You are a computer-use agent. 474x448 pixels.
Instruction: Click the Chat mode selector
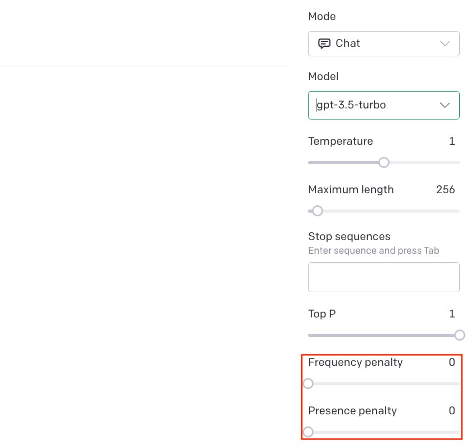point(383,44)
